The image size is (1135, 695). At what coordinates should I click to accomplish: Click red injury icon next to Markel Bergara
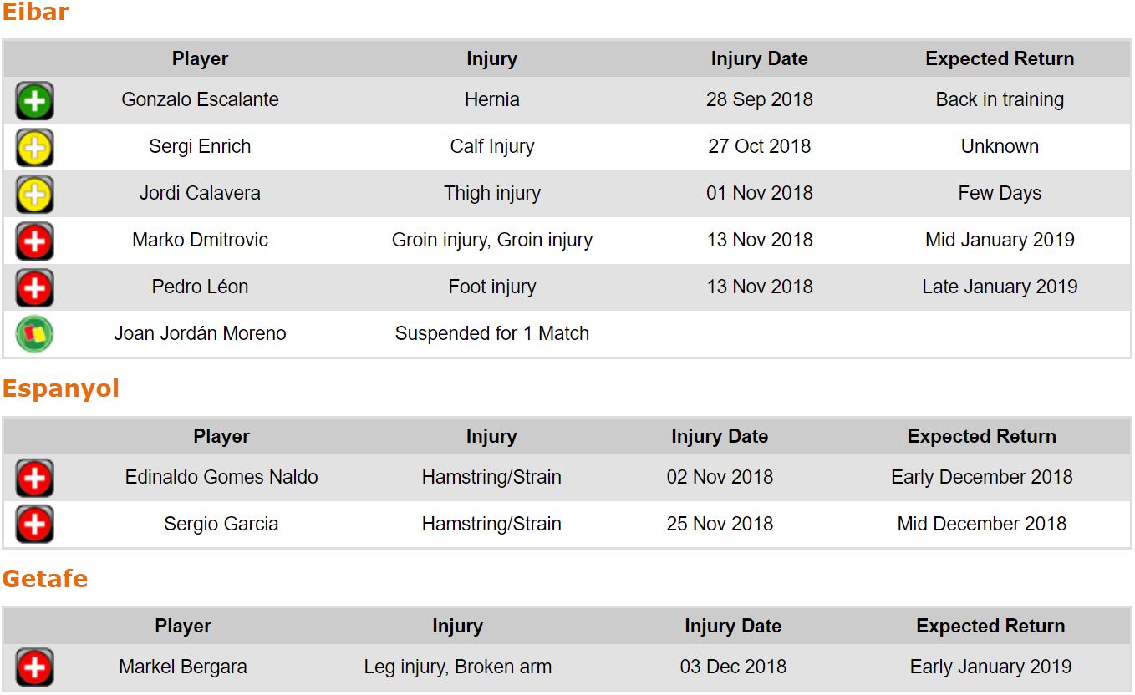point(34,667)
